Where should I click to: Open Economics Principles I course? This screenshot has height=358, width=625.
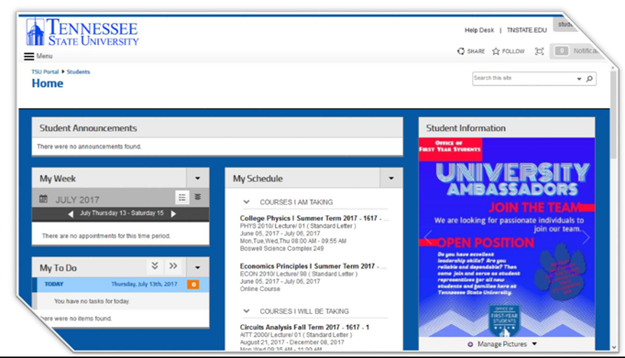[312, 266]
